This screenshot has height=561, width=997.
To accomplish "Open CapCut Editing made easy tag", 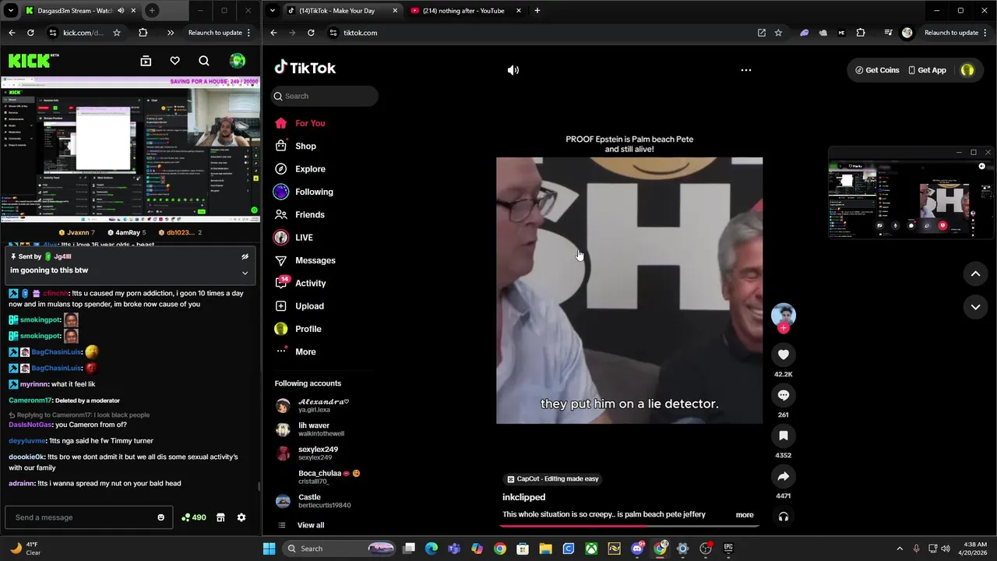I will point(553,479).
